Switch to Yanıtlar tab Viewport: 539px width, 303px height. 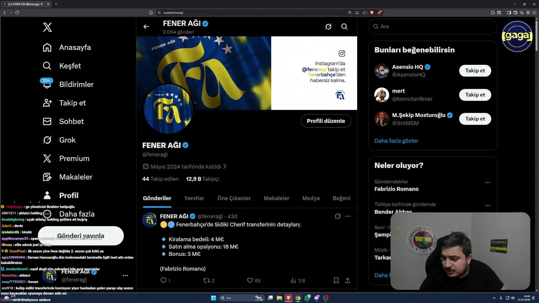[194, 198]
